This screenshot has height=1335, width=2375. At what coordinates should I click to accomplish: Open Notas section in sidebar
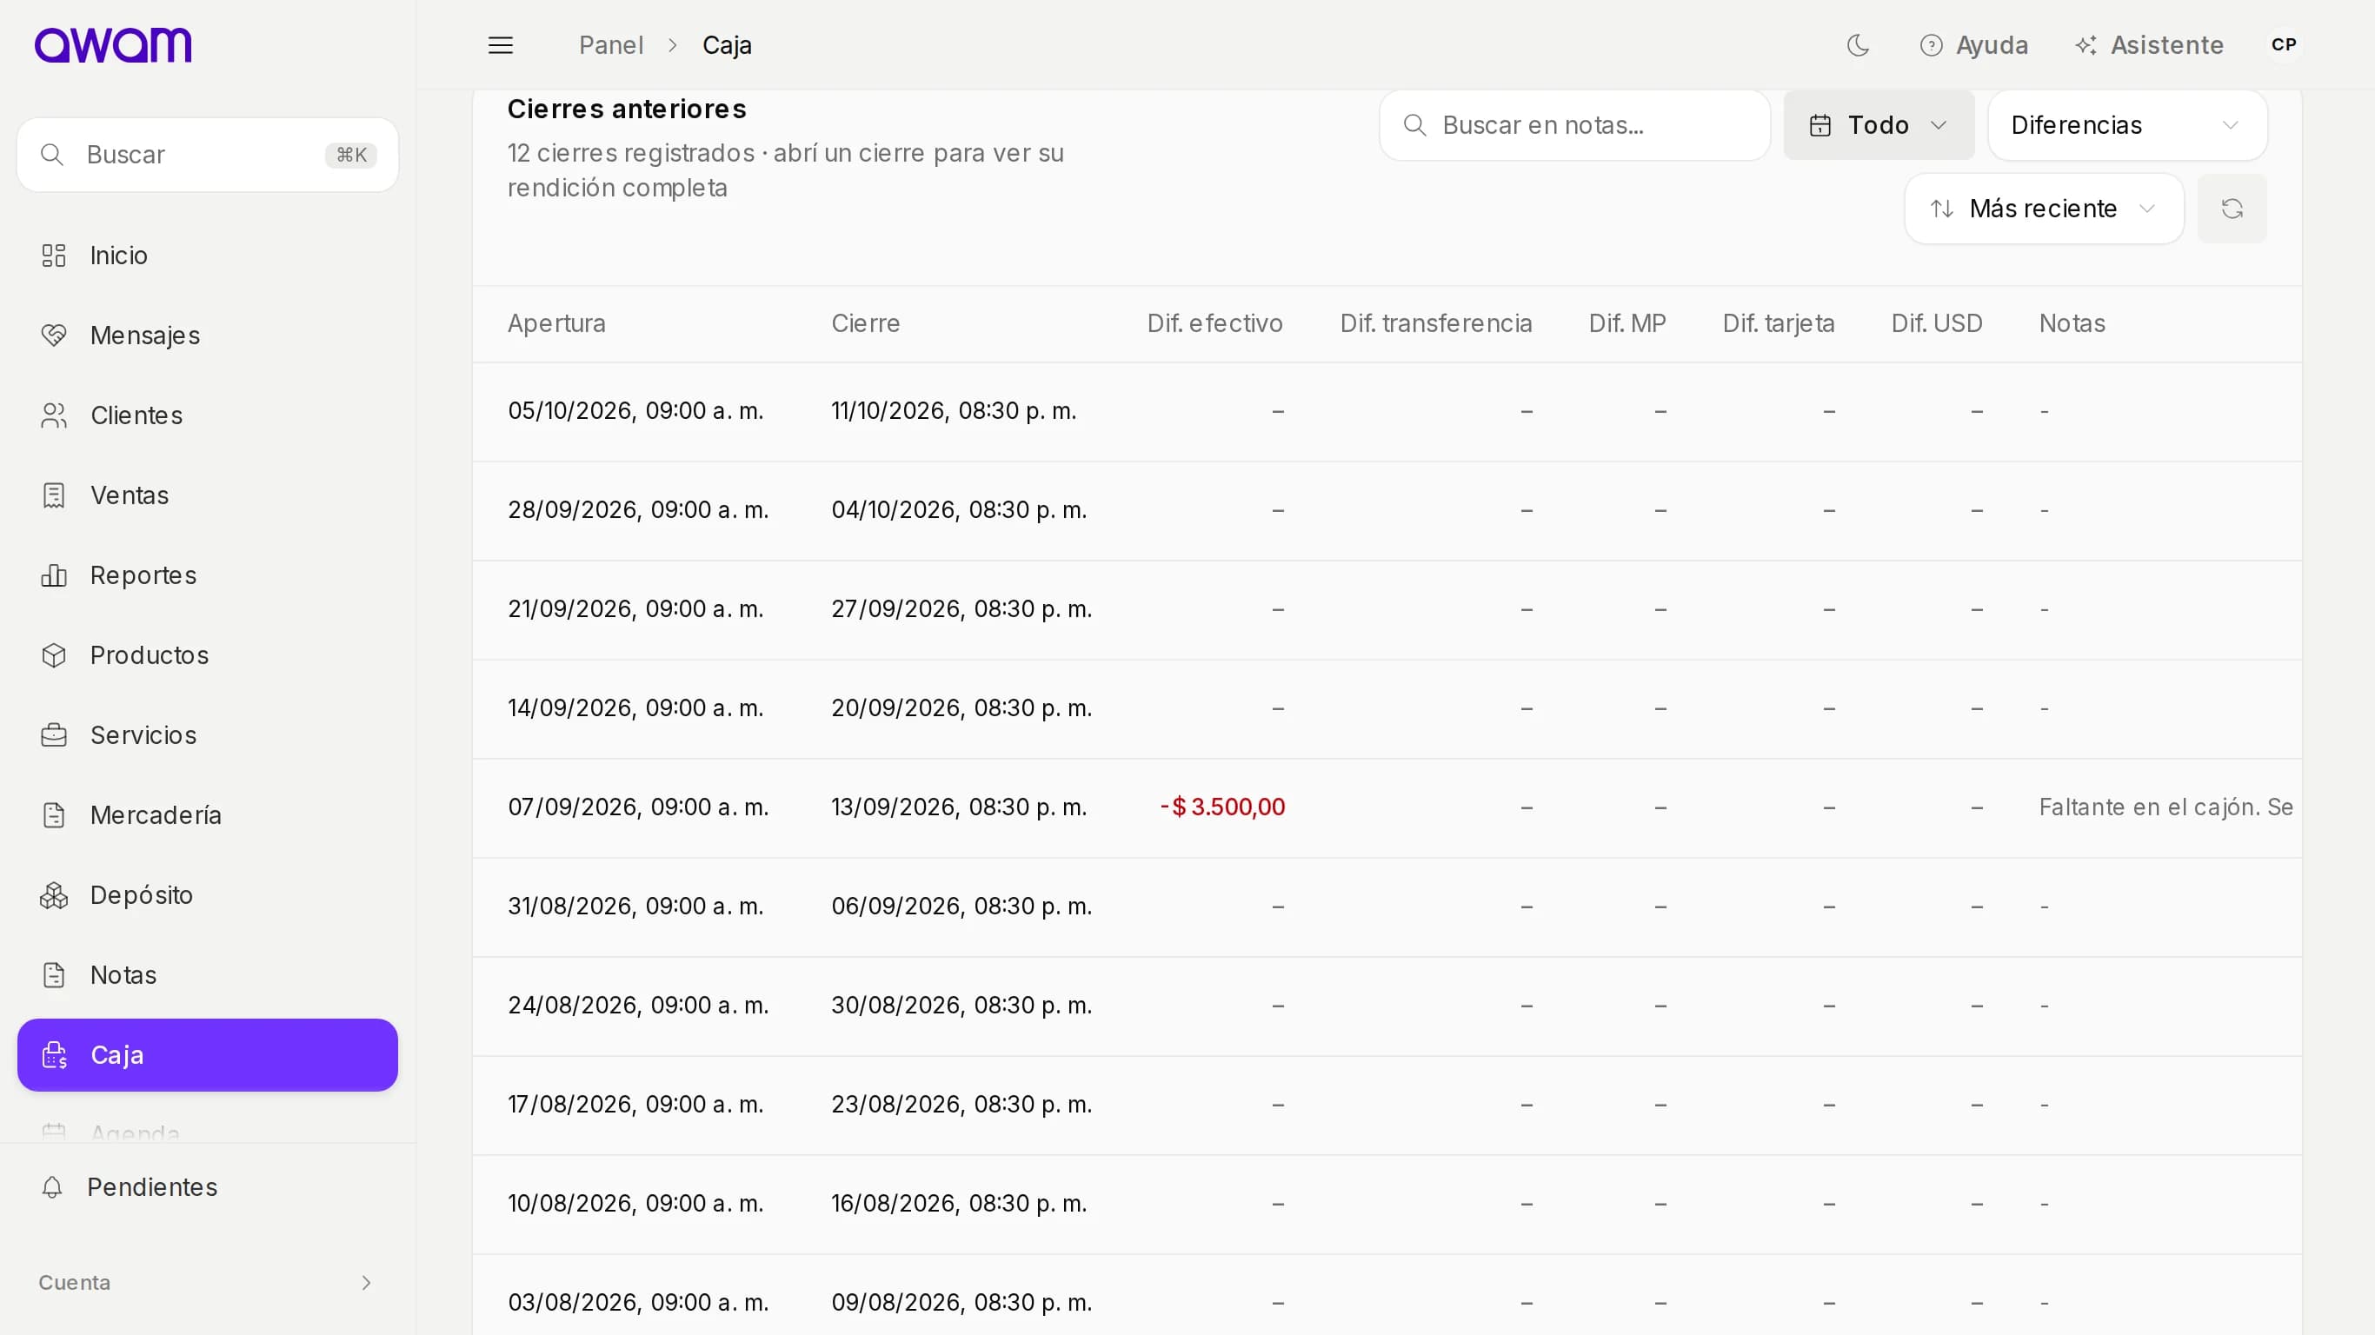click(x=208, y=974)
